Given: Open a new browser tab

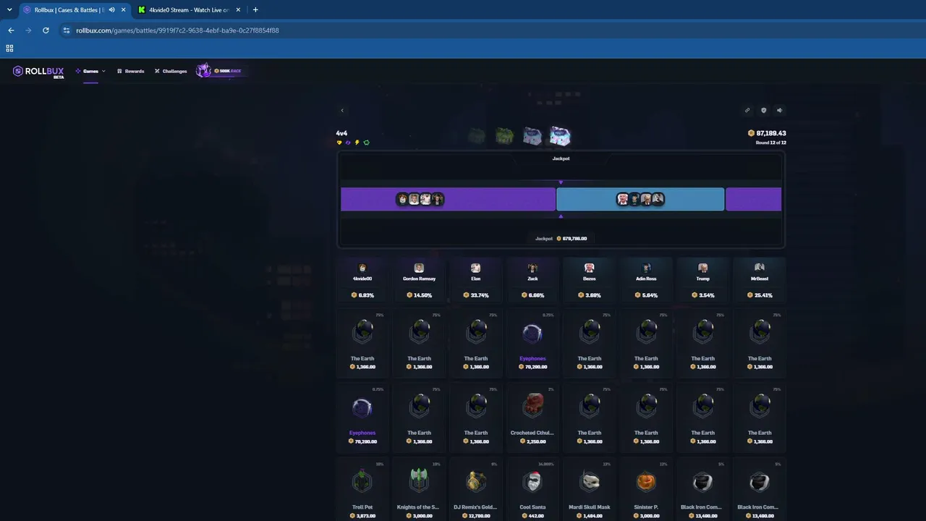Looking at the screenshot, I should tap(255, 10).
